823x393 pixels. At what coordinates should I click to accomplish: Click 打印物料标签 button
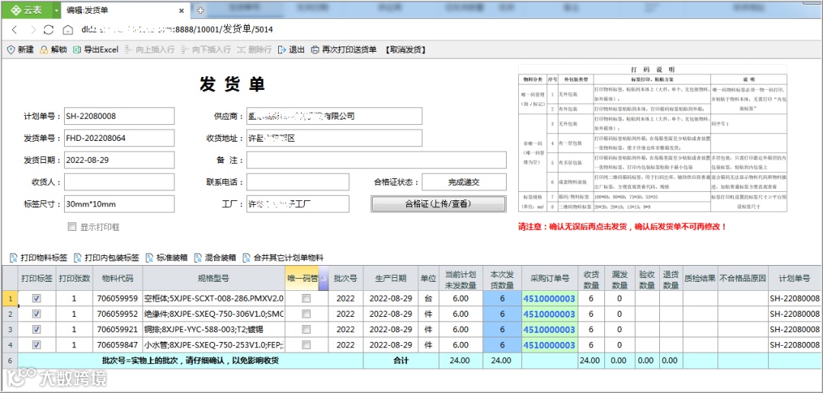(39, 258)
